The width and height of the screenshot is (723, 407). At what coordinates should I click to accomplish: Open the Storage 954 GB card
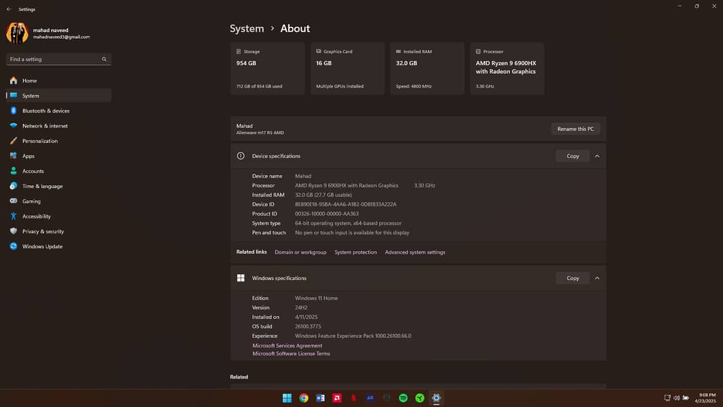(267, 69)
